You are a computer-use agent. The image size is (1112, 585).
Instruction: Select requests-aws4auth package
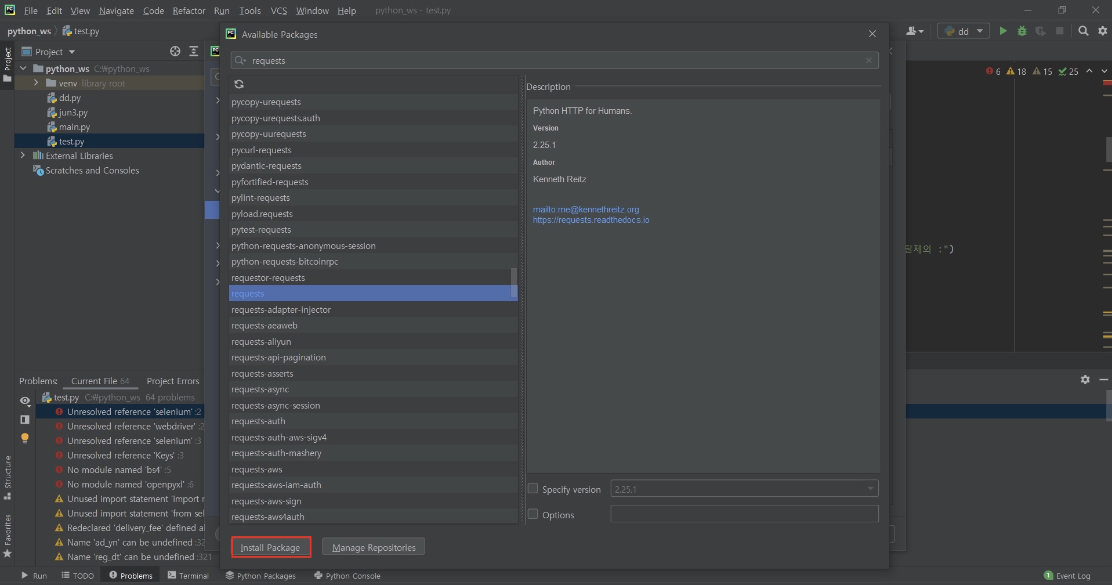[x=373, y=517]
